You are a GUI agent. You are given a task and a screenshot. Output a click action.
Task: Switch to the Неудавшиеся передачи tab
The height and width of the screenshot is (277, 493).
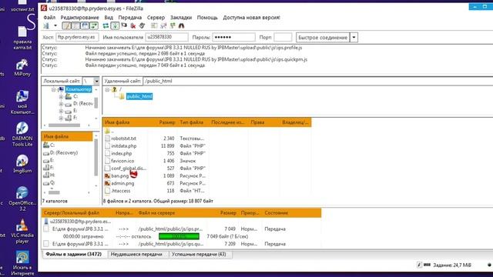[x=136, y=255]
